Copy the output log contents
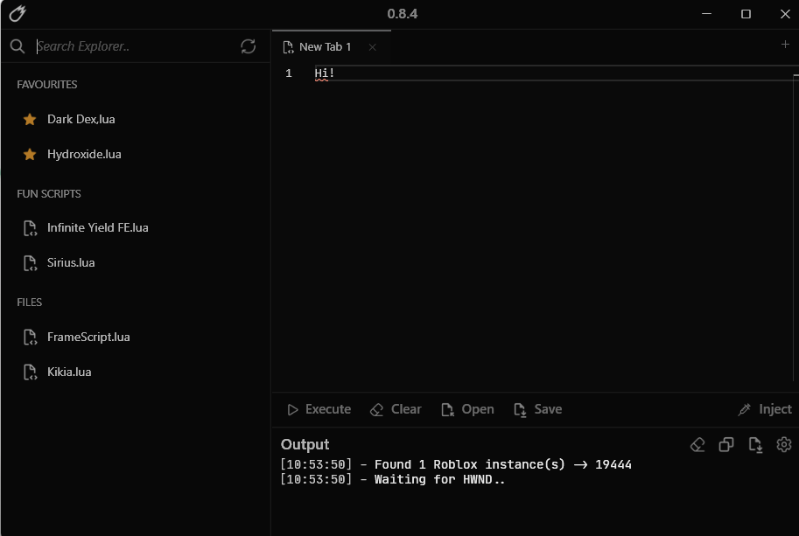The image size is (799, 536). tap(726, 445)
